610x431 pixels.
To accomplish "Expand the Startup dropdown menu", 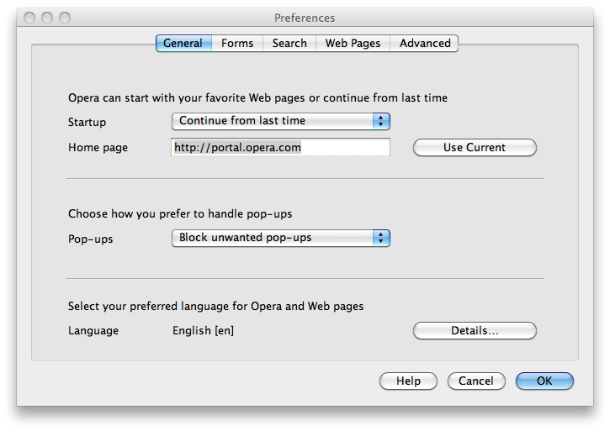I will pyautogui.click(x=281, y=121).
